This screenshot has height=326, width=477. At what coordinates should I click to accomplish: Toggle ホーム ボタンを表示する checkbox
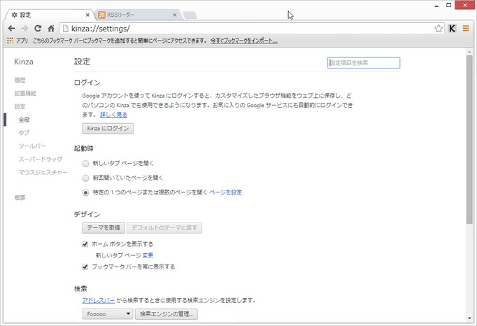coord(85,244)
